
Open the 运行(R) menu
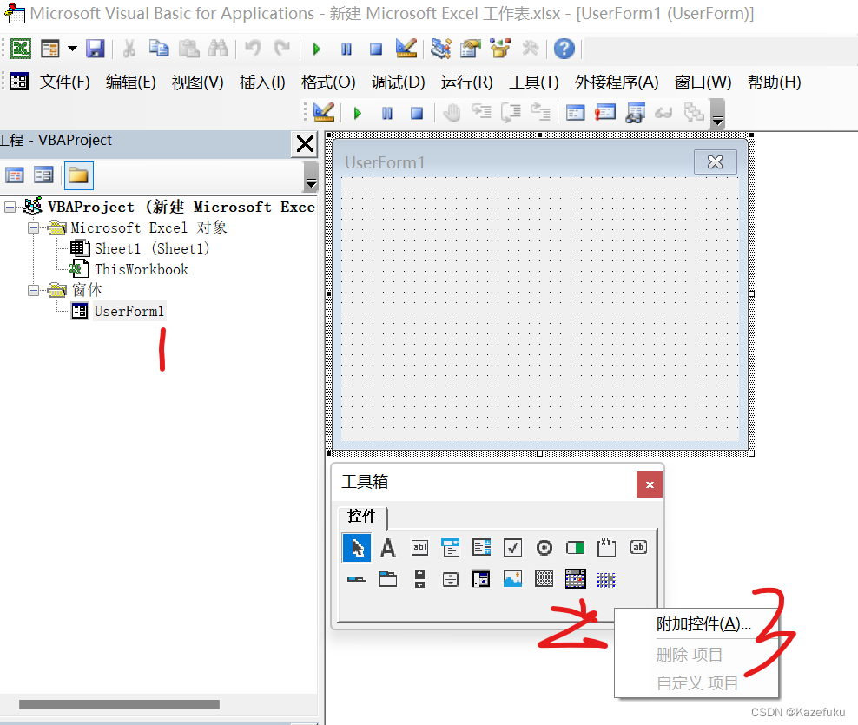466,82
